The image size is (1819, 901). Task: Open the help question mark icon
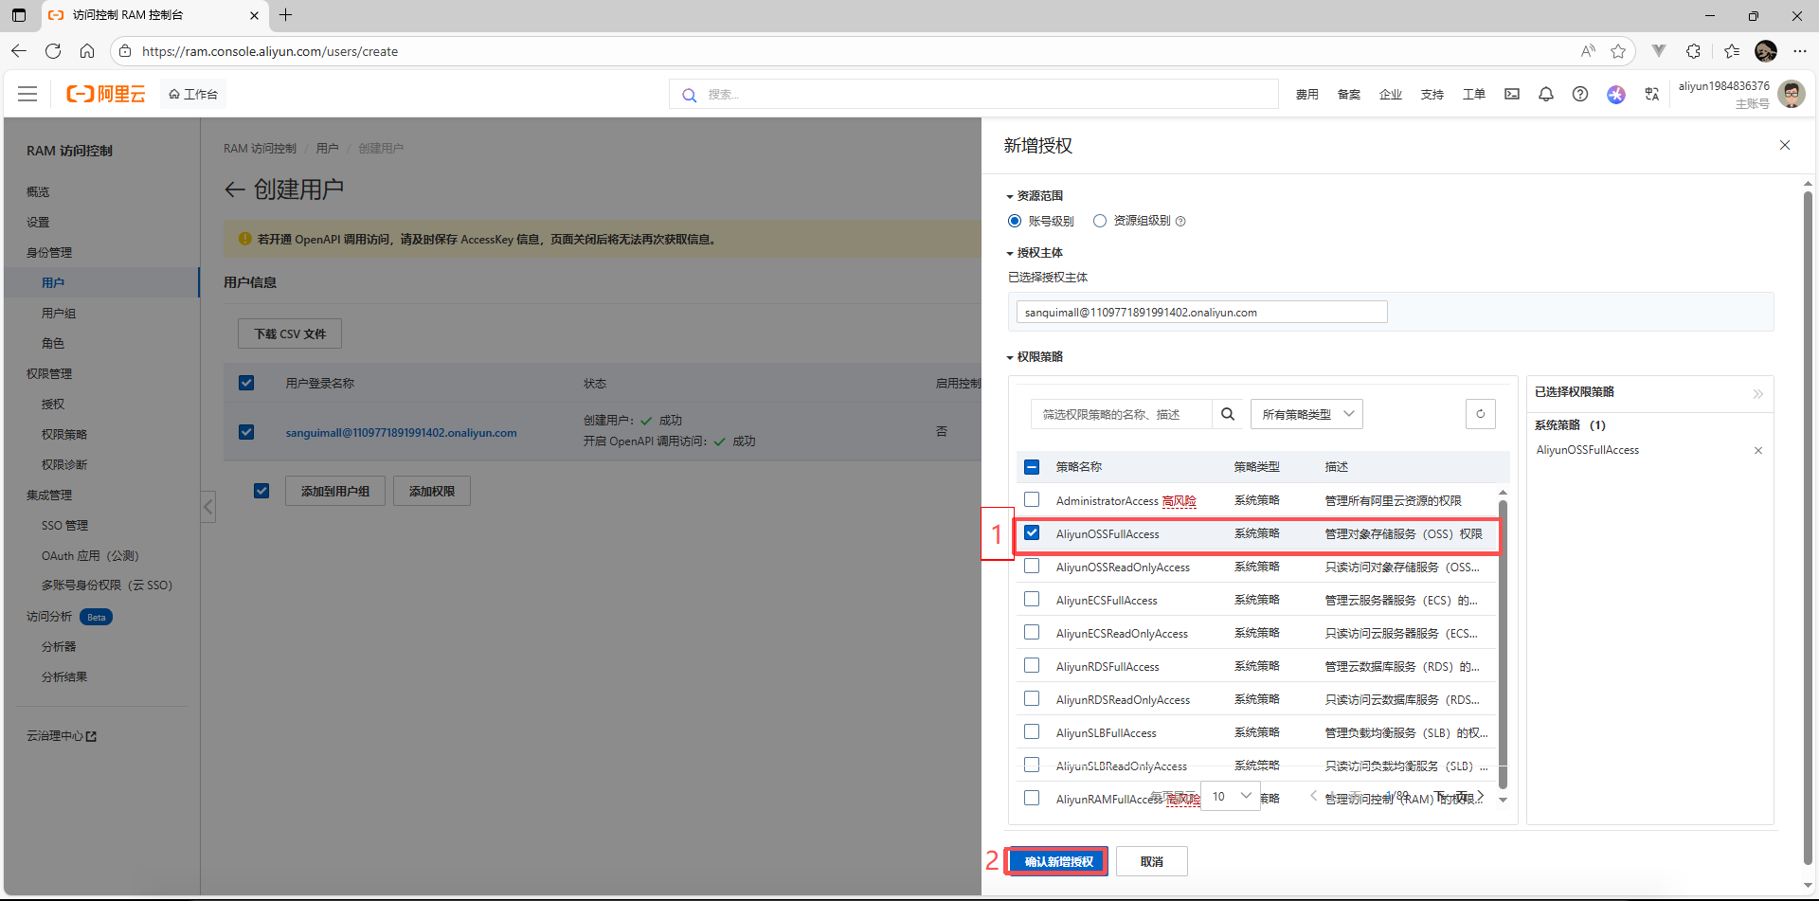click(1579, 94)
